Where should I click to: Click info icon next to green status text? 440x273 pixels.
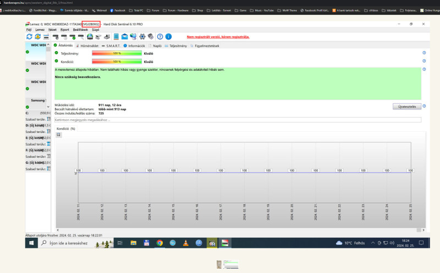pos(424,69)
